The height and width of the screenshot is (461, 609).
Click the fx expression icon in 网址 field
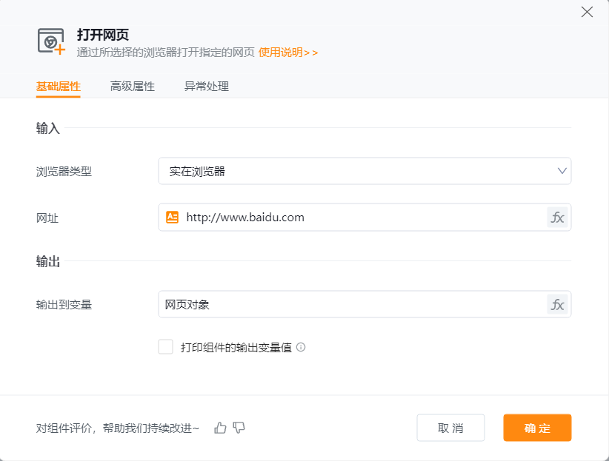click(x=557, y=218)
